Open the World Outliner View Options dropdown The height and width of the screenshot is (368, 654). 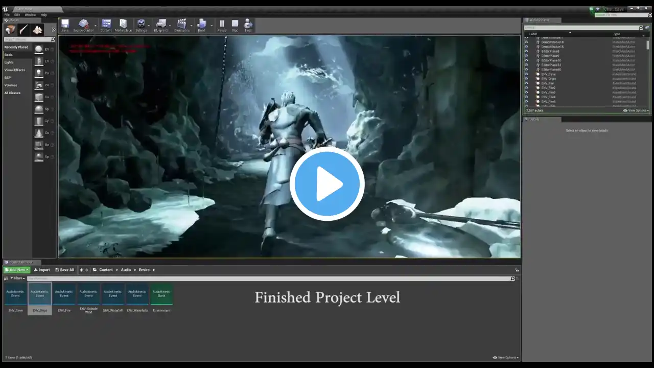(636, 110)
